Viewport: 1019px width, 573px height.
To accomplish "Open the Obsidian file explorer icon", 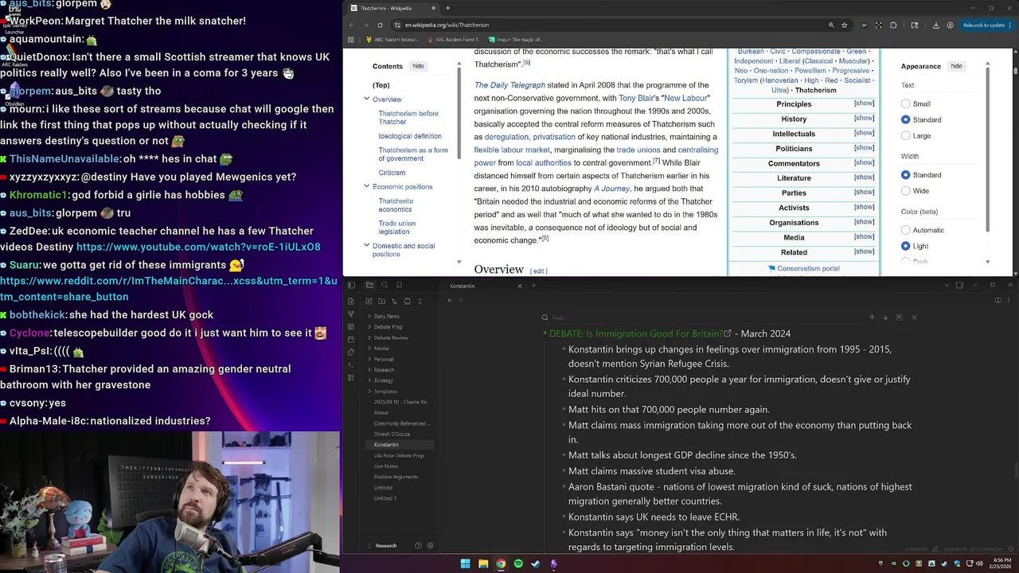I will 369,285.
